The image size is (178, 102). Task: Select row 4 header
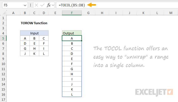point(3,33)
